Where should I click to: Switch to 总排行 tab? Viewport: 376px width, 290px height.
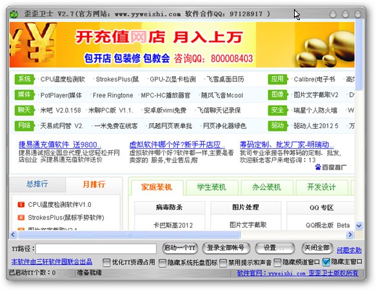click(x=37, y=184)
